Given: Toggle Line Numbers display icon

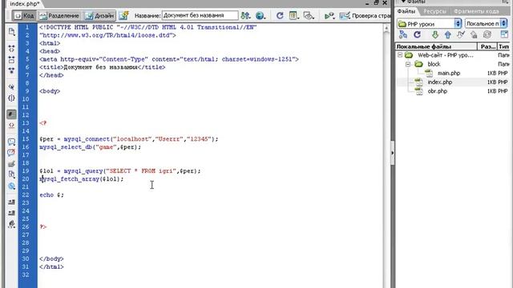Looking at the screenshot, I should [x=11, y=114].
